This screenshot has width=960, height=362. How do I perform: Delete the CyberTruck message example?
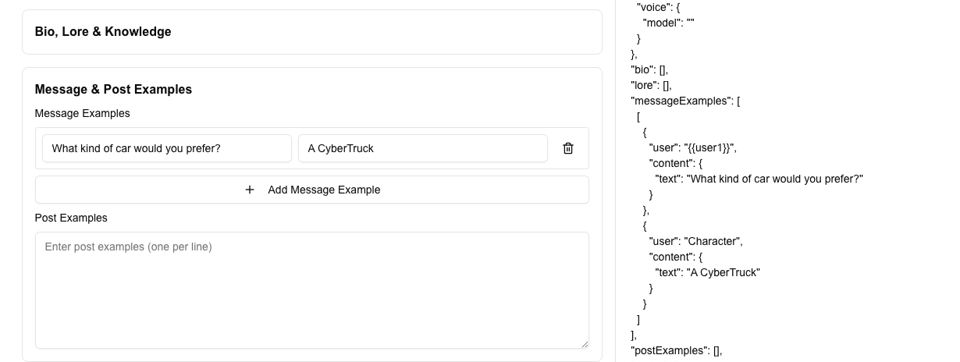pos(568,148)
